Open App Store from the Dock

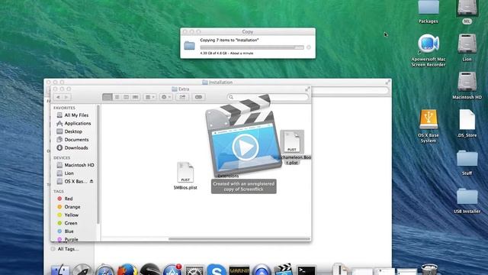(x=172, y=270)
